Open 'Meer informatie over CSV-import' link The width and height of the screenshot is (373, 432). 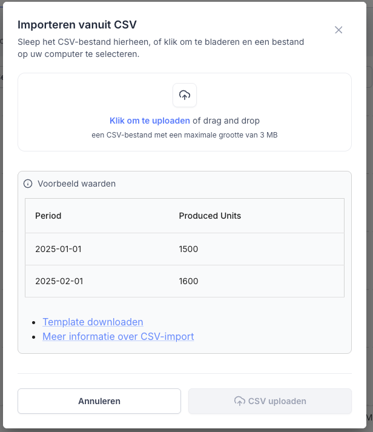(x=118, y=336)
